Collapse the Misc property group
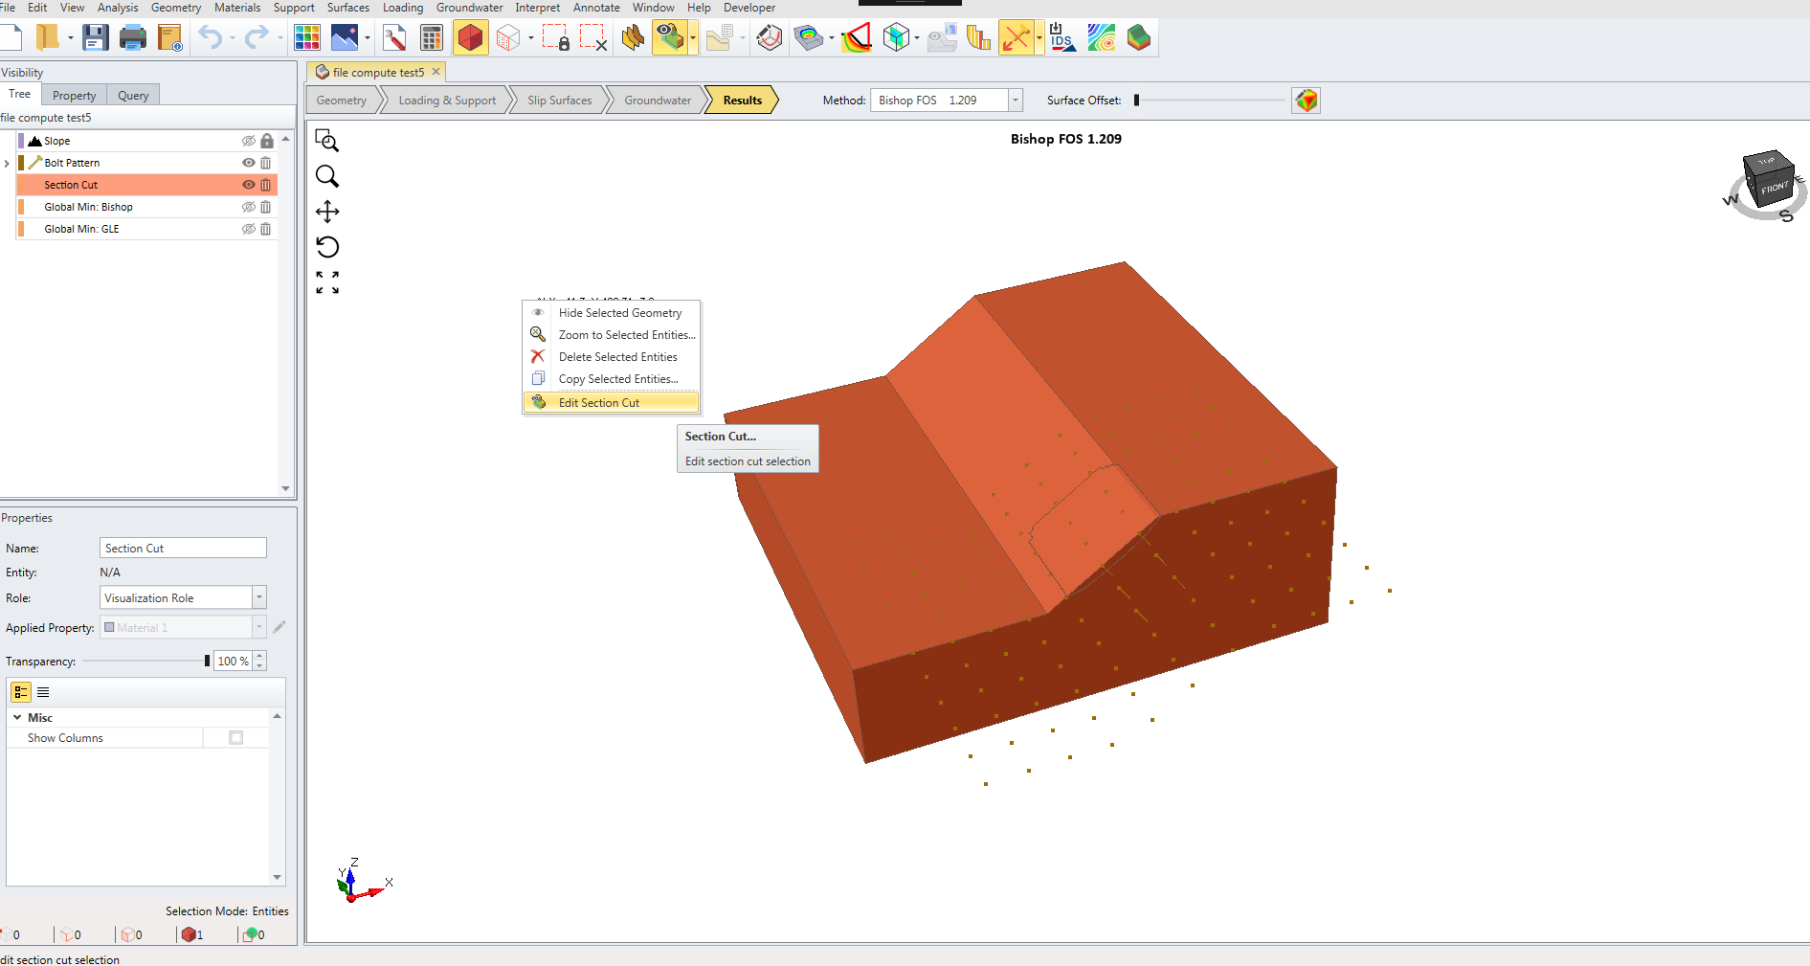The width and height of the screenshot is (1810, 966). pos(17,717)
